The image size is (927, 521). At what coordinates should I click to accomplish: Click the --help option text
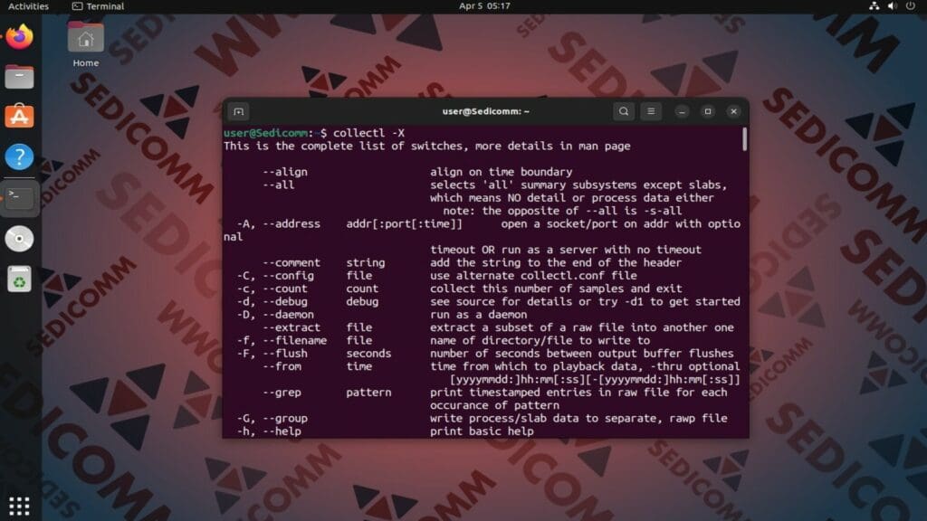tap(282, 431)
